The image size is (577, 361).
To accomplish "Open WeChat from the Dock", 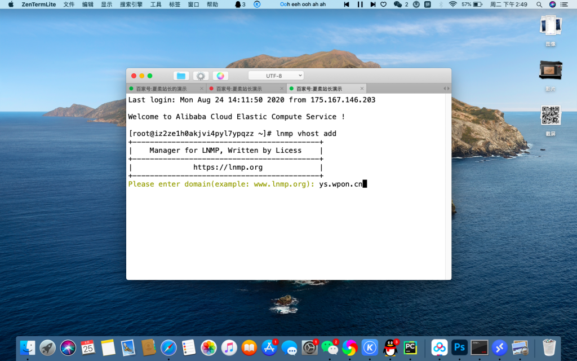I will (x=329, y=347).
